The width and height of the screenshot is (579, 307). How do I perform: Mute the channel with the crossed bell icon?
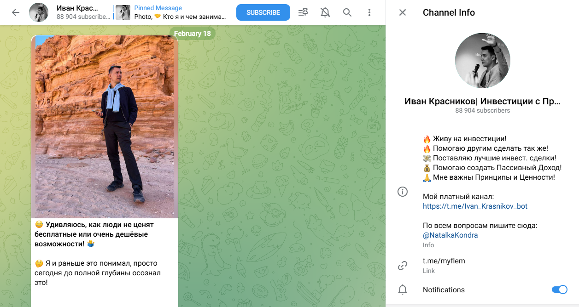[325, 12]
